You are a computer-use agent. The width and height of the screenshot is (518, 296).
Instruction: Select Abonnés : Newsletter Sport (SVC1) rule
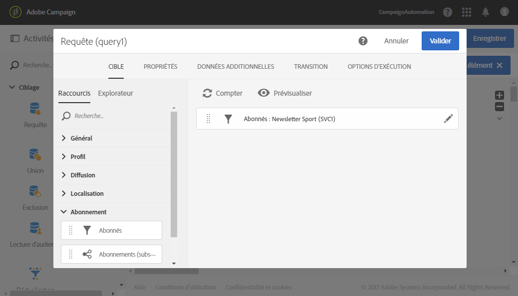[327, 119]
